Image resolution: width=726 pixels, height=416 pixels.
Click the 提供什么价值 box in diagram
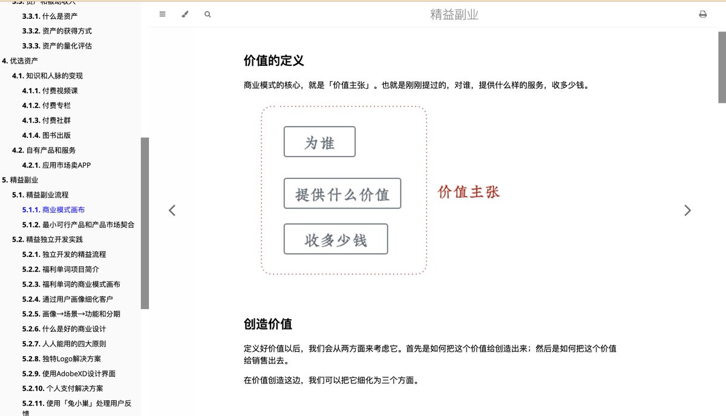[x=342, y=193]
